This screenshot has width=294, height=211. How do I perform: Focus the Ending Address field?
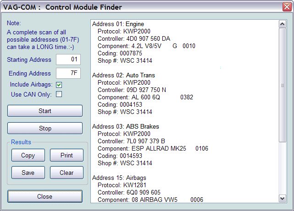[x=68, y=73]
